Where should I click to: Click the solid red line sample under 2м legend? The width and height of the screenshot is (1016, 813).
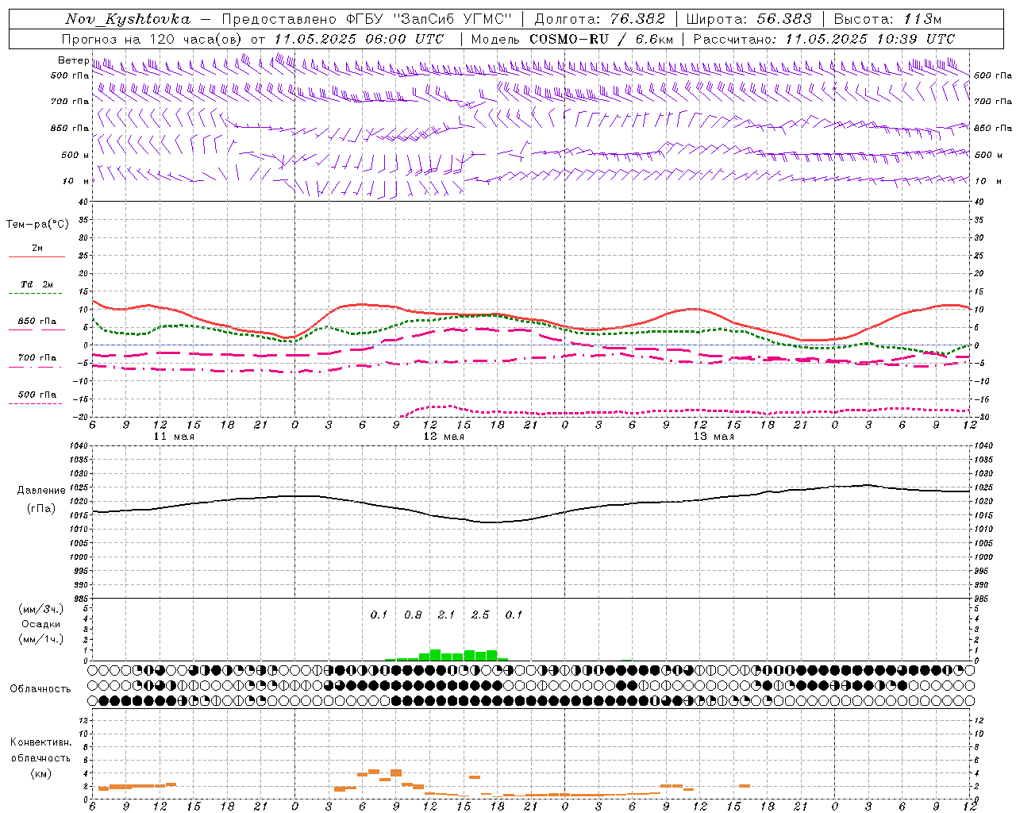coord(37,256)
